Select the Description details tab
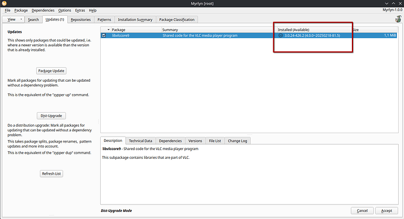 click(x=113, y=141)
